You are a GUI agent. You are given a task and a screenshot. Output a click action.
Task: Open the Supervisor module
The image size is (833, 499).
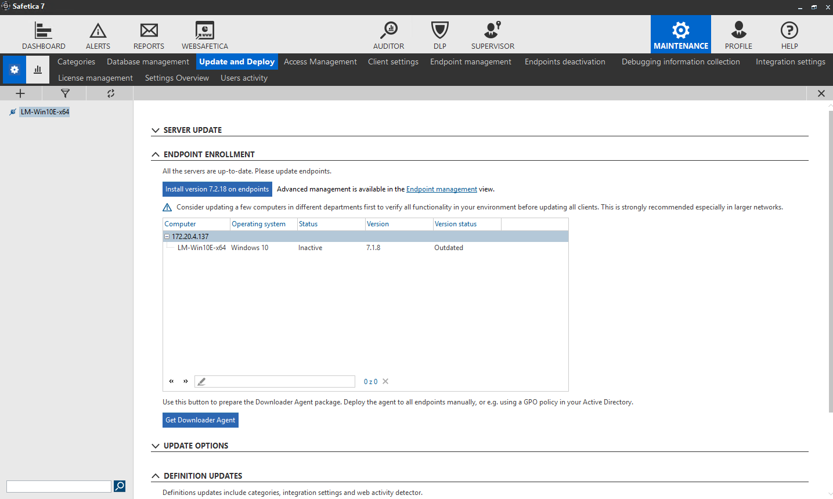493,35
